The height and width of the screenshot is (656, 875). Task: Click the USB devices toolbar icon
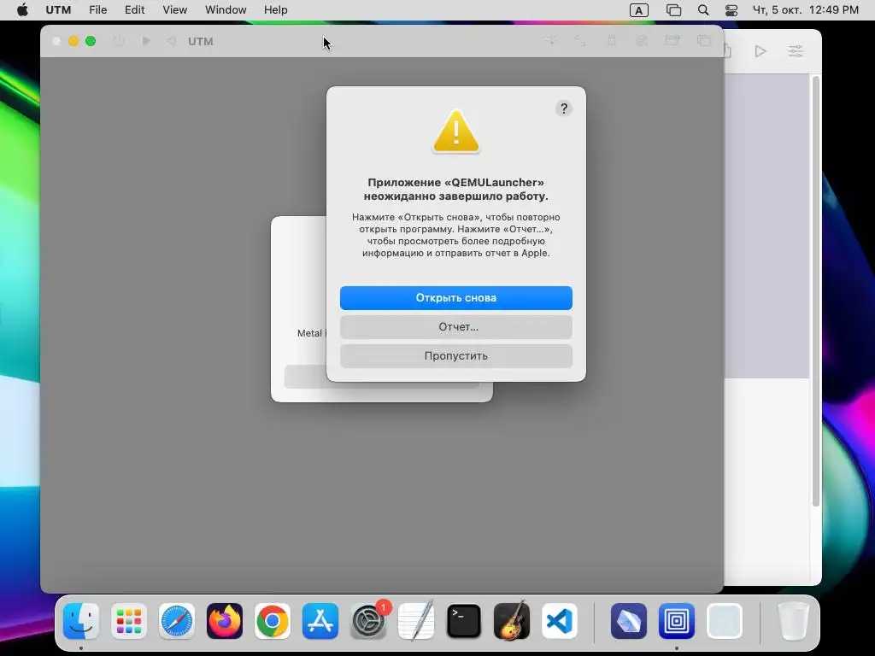click(612, 40)
